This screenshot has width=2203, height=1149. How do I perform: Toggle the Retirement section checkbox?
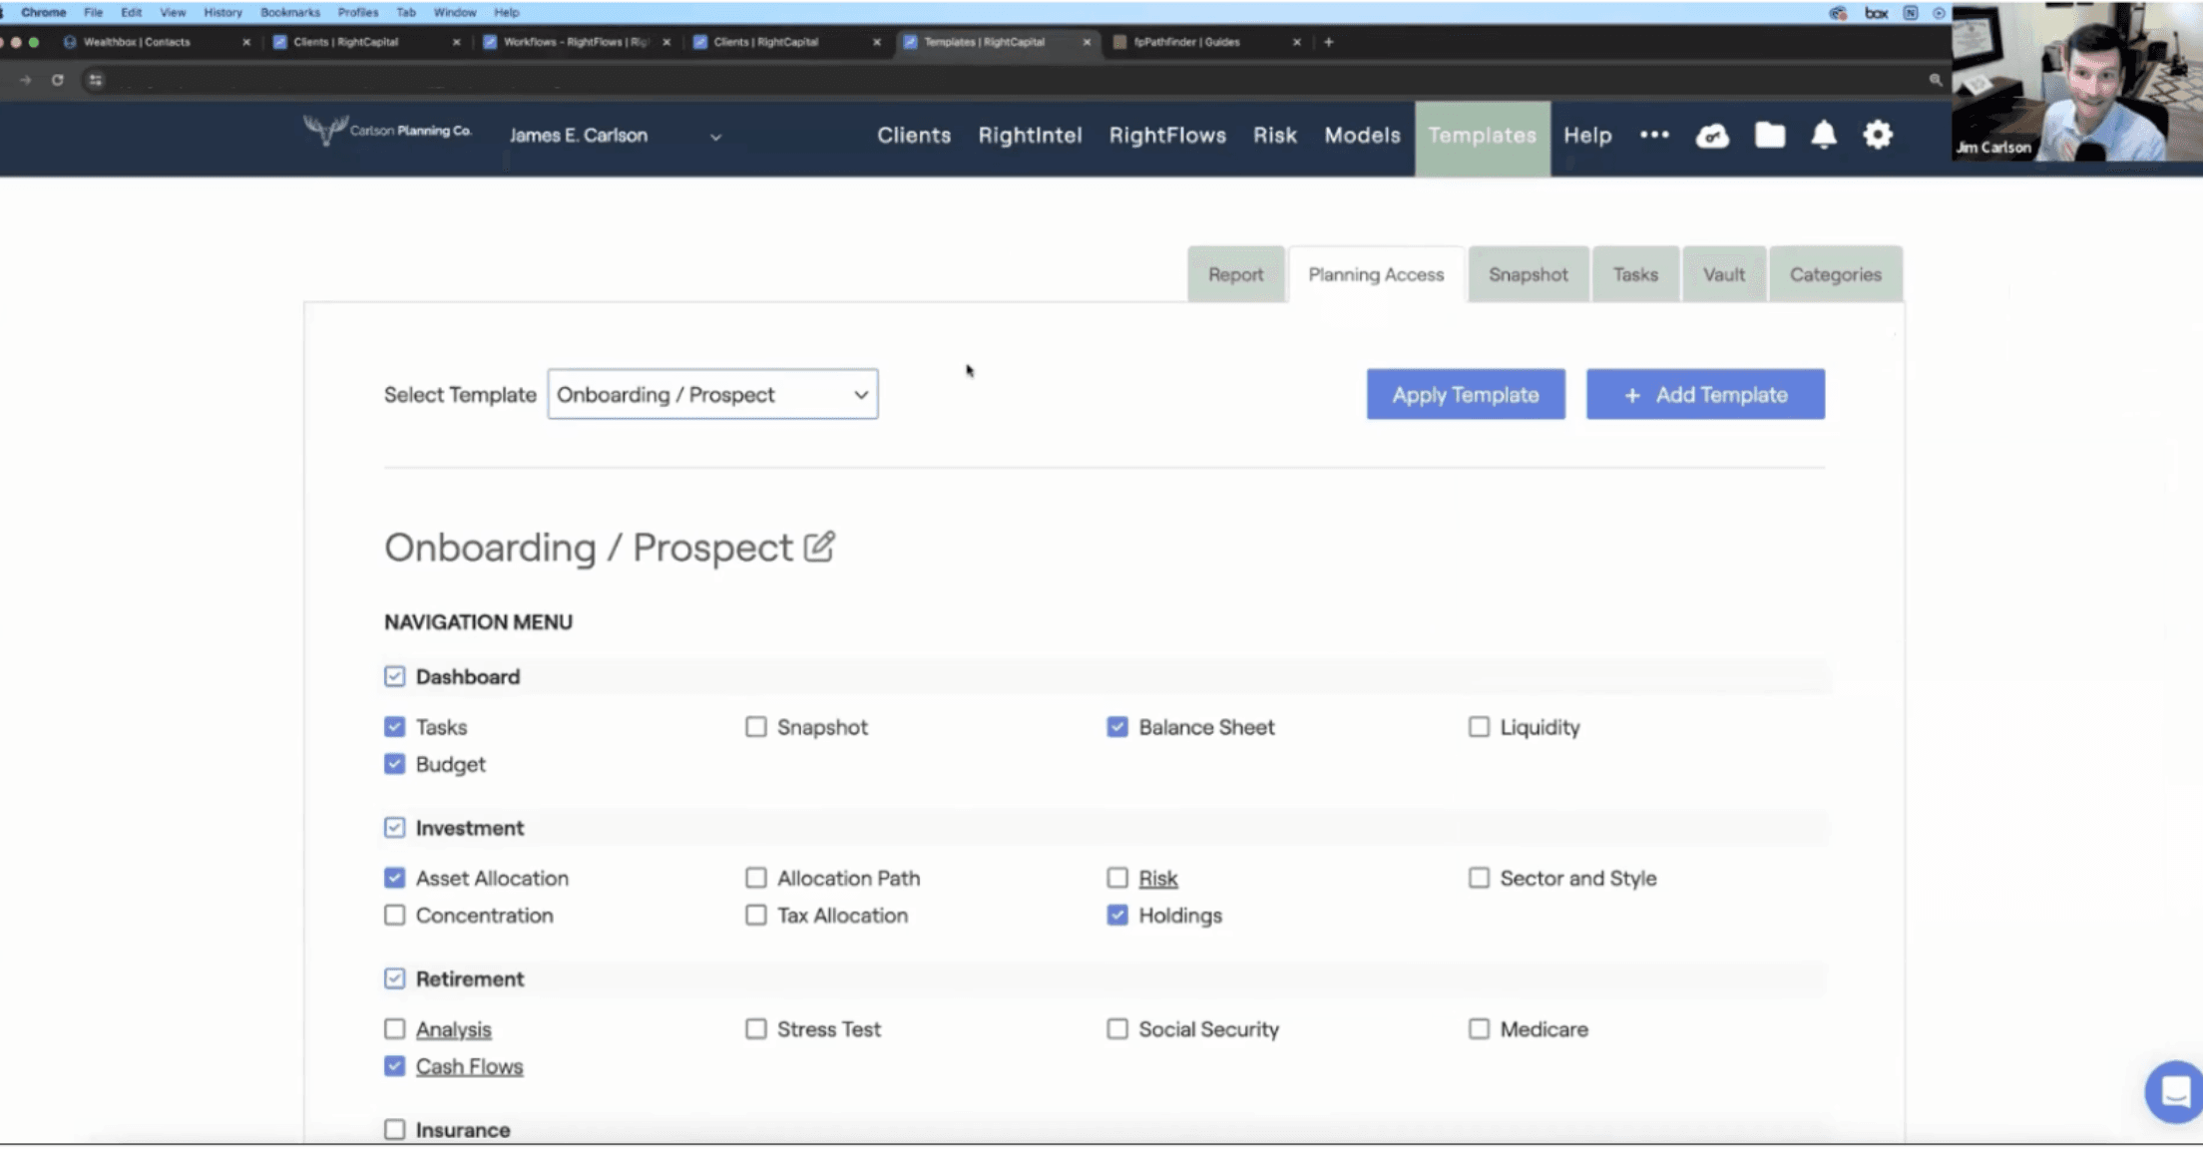pyautogui.click(x=394, y=978)
